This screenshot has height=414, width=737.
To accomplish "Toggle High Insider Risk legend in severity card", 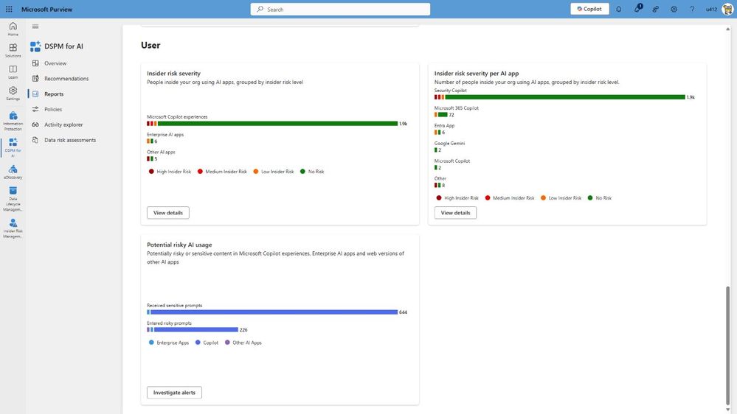I will pos(170,172).
